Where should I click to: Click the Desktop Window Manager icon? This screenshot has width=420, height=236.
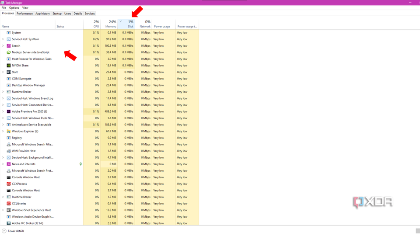9,85
